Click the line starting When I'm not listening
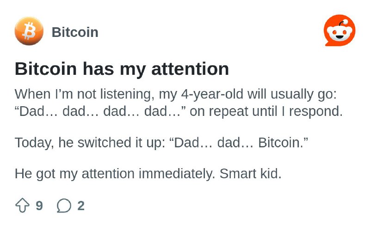Image resolution: width=370 pixels, height=230 pixels. (176, 94)
